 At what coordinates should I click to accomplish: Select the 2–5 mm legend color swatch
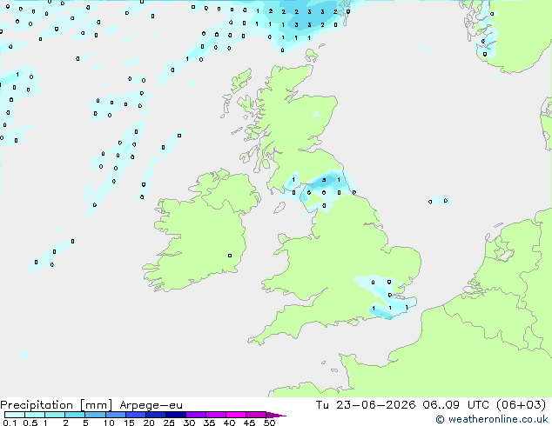click(x=75, y=415)
